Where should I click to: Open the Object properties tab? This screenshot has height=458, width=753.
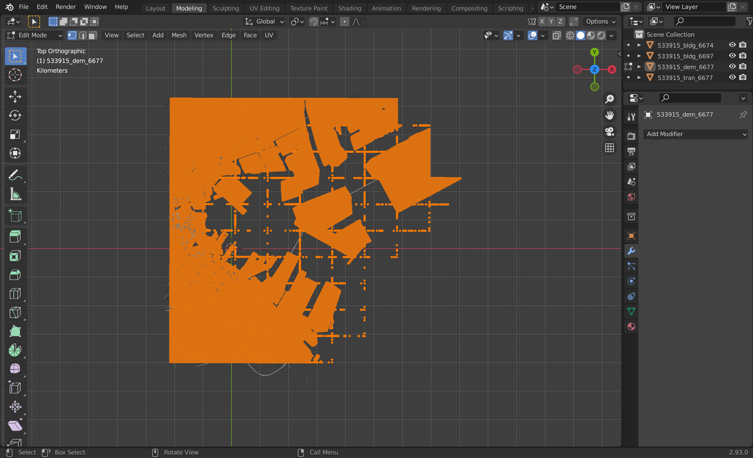[631, 236]
